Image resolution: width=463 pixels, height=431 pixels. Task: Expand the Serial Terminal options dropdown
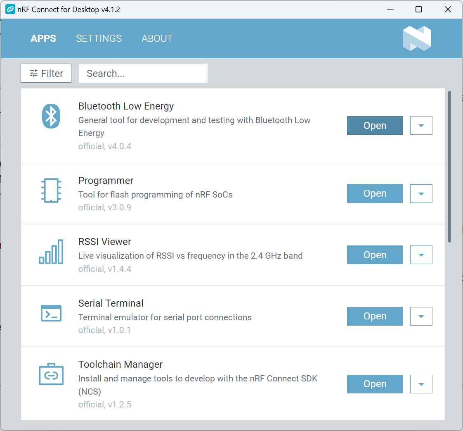(421, 316)
